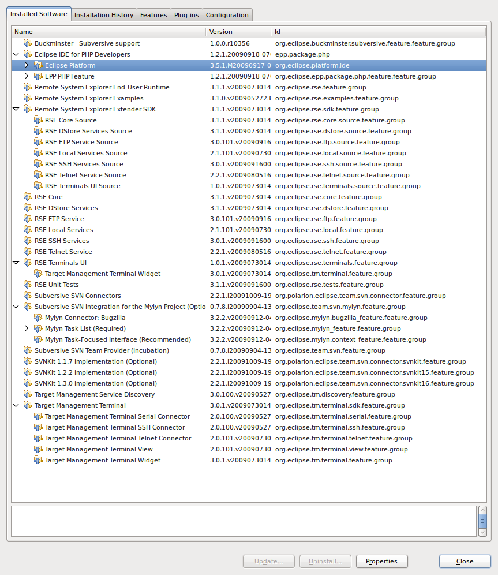The image size is (498, 575).
Task: Select the RSE Core row
Action: pos(249,197)
